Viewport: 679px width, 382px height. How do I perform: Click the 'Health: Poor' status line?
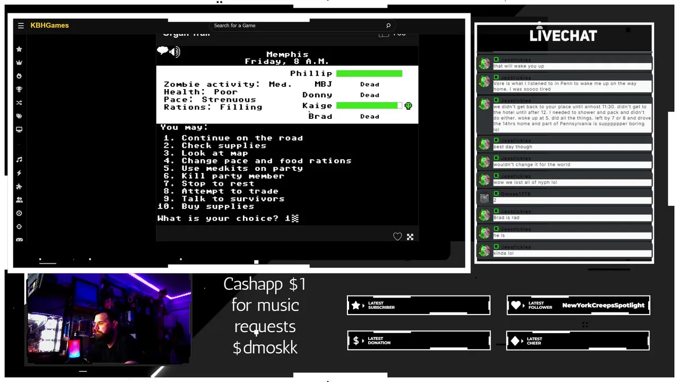point(201,92)
